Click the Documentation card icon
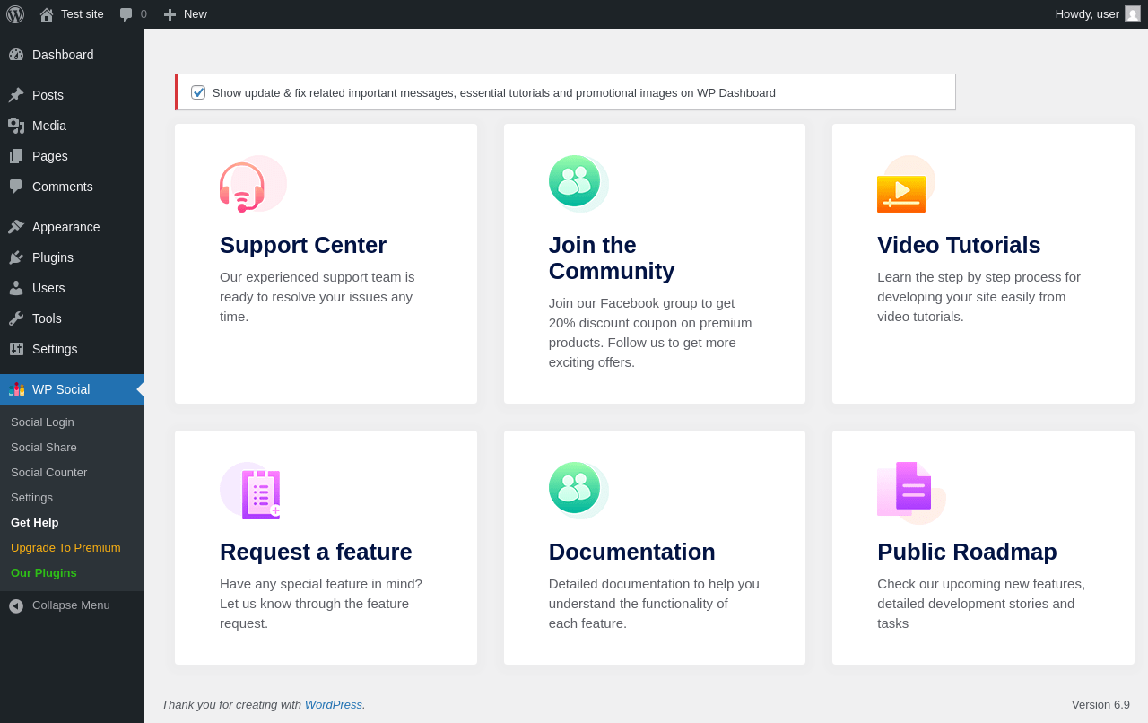Screen dimensions: 1148x723 (575, 488)
